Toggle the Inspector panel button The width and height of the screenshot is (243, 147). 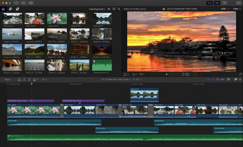224,3
